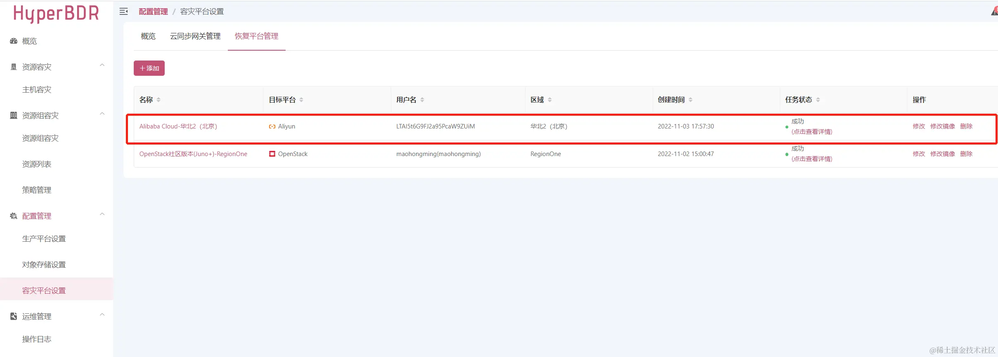998x357 pixels.
Task: Open 策略管理 in the sidebar
Action: tap(37, 190)
